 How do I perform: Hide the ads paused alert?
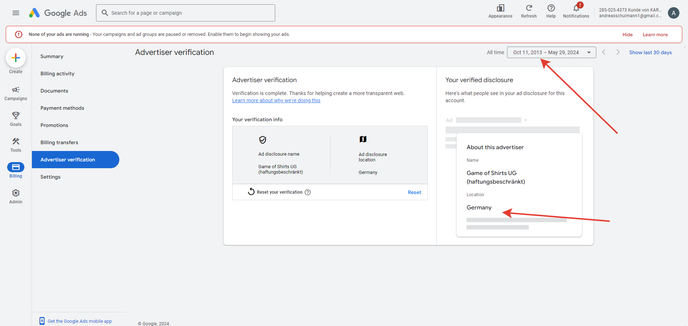[627, 35]
